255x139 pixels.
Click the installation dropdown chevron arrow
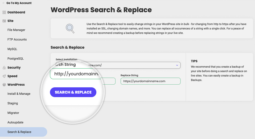pyautogui.click(x=177, y=65)
